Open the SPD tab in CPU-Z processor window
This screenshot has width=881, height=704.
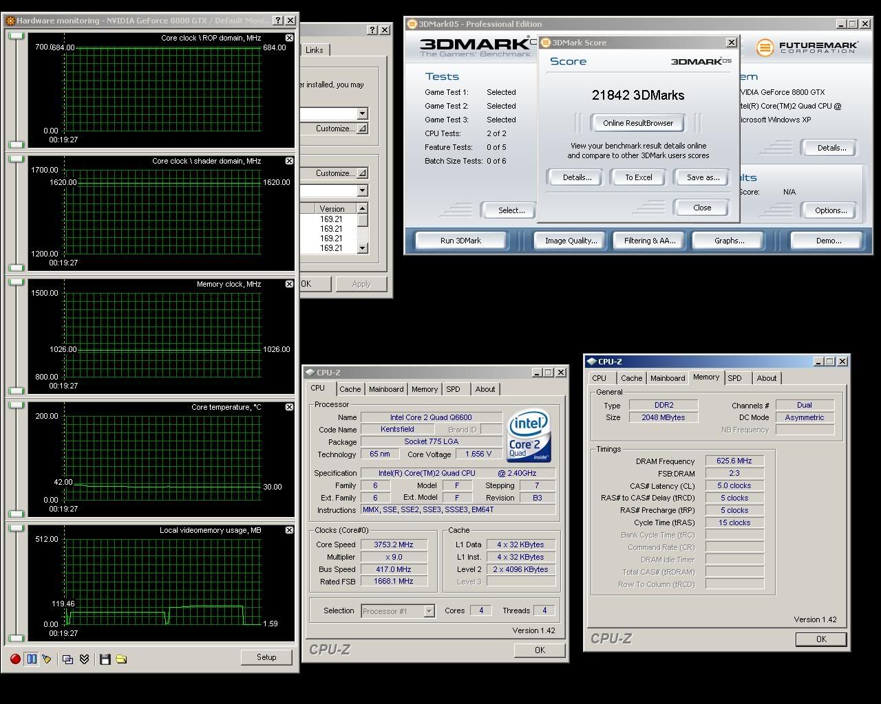(x=453, y=389)
